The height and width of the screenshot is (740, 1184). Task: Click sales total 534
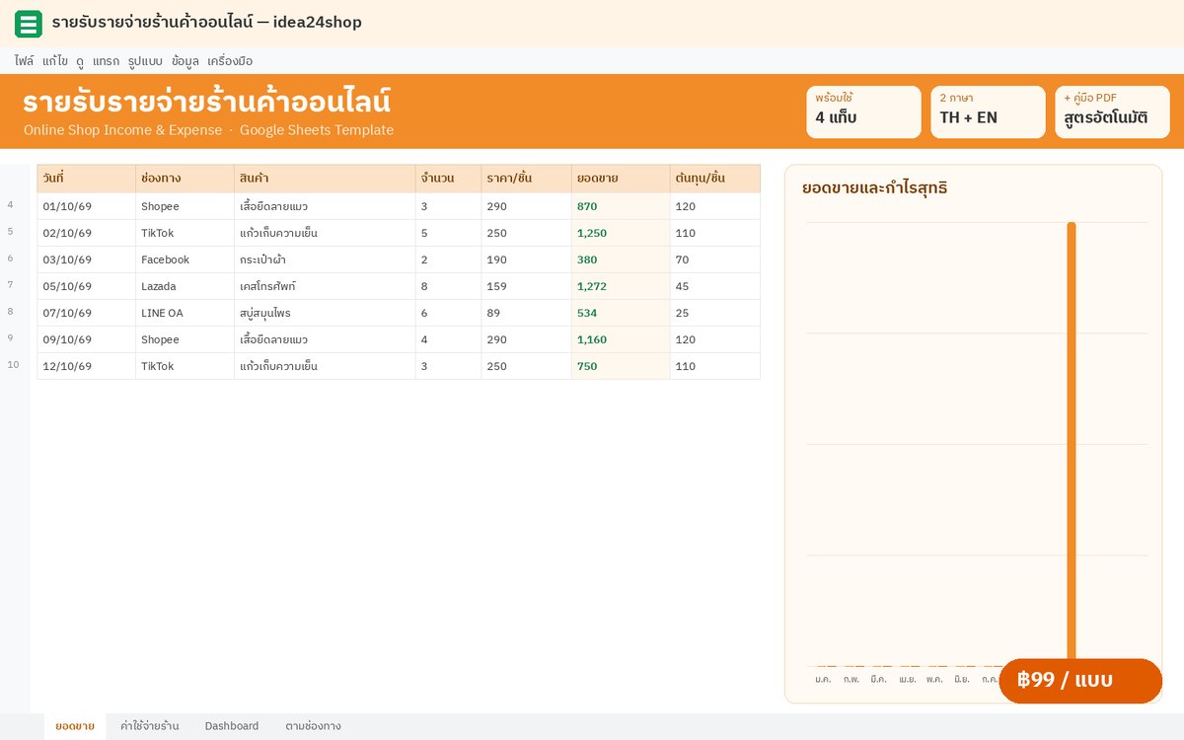pyautogui.click(x=621, y=313)
